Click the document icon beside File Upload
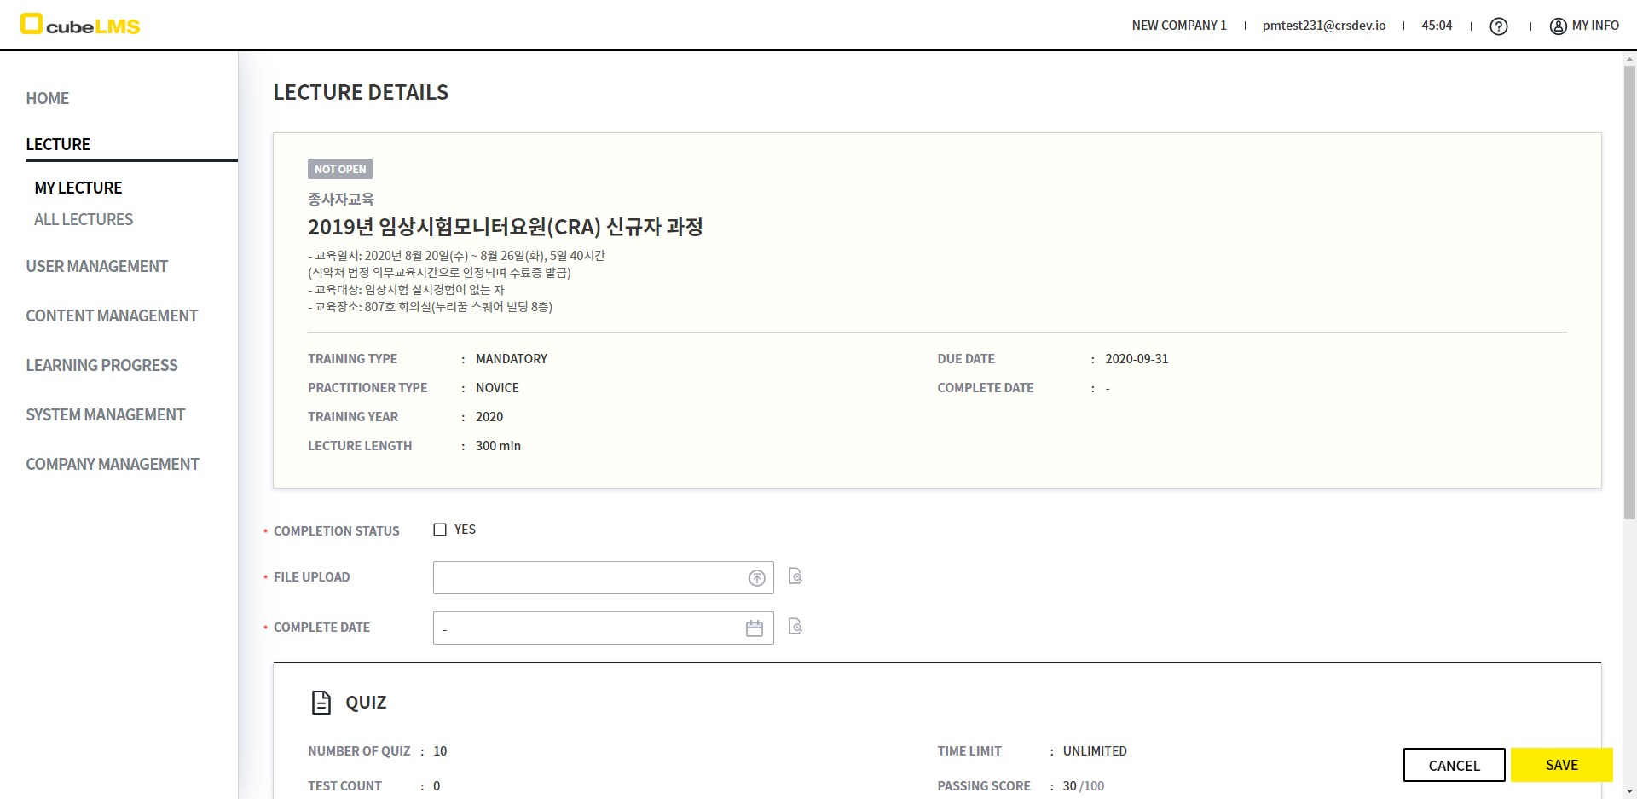 795,576
